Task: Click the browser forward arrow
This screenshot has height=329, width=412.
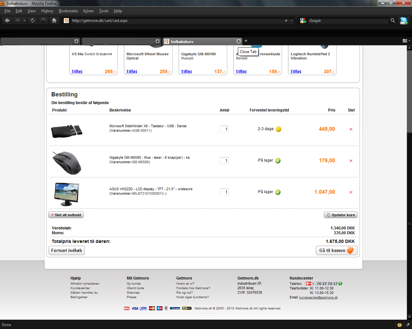Action: click(17, 21)
